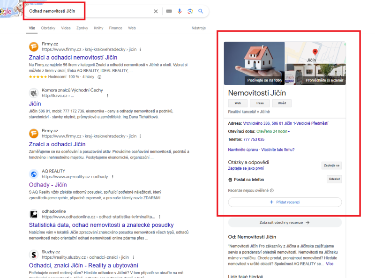Click the Zeptejte se jako první link
Image resolution: width=375 pixels, height=278 pixels.
click(246, 168)
